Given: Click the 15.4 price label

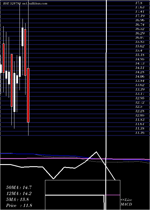Looking at the screenshot, I should 139,50.
